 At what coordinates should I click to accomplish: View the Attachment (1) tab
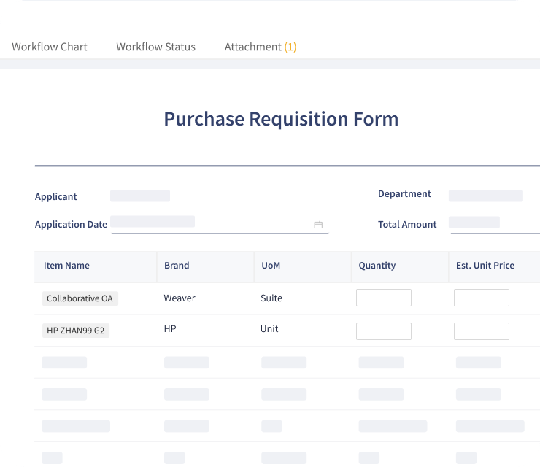pyautogui.click(x=260, y=47)
